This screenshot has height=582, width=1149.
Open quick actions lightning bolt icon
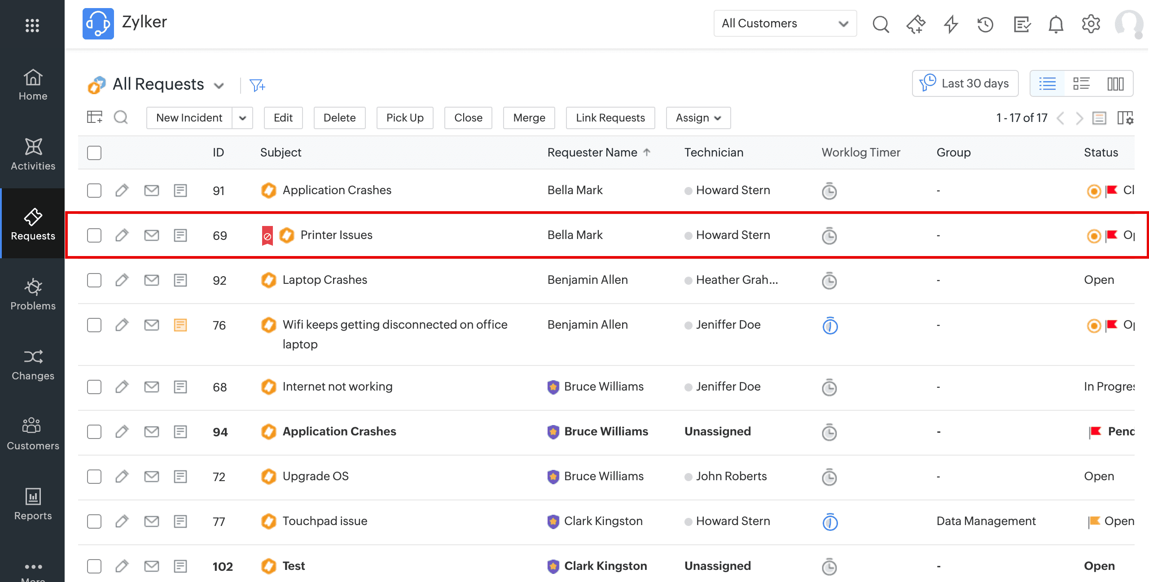click(x=951, y=24)
